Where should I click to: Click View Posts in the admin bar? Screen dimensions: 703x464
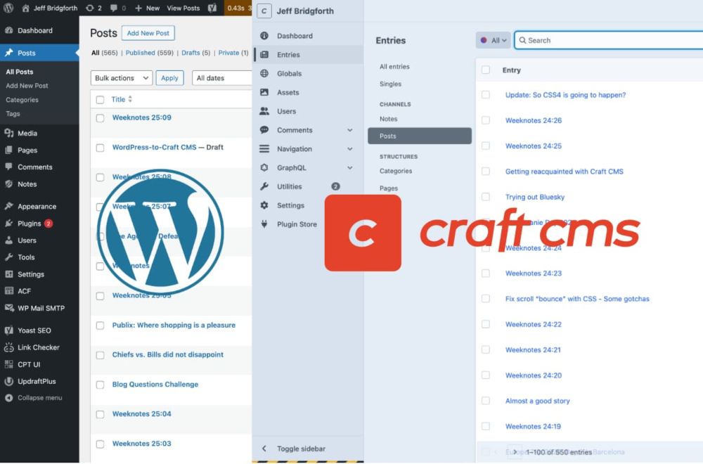click(183, 8)
